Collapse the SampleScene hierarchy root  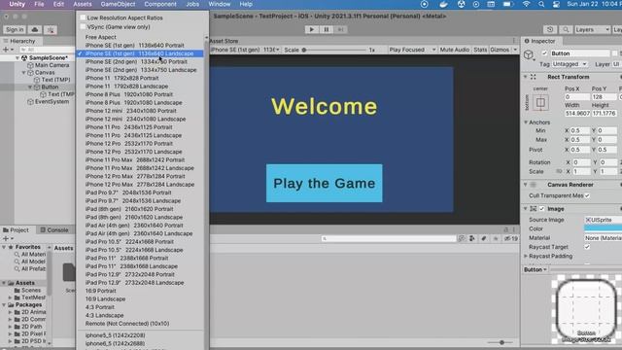click(17, 58)
